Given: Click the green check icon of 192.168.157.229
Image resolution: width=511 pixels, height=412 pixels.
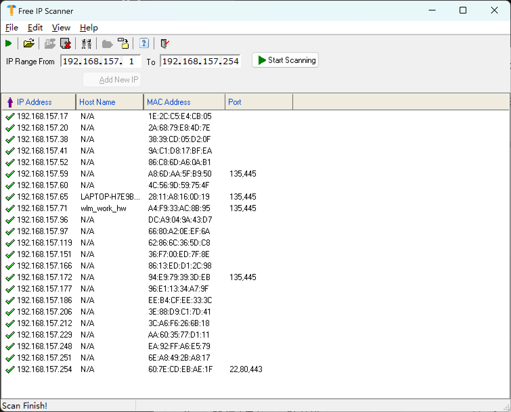Looking at the screenshot, I should click(x=10, y=335).
